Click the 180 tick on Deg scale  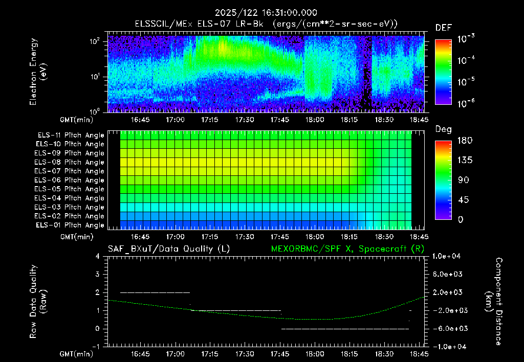465,140
